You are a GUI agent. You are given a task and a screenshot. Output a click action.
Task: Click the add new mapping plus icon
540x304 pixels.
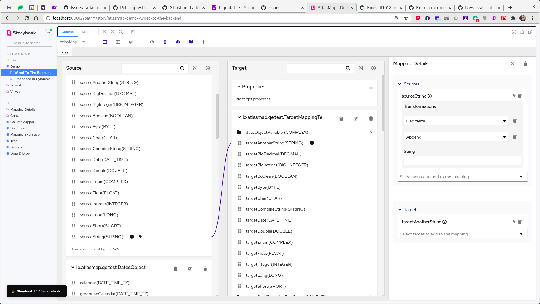203,42
